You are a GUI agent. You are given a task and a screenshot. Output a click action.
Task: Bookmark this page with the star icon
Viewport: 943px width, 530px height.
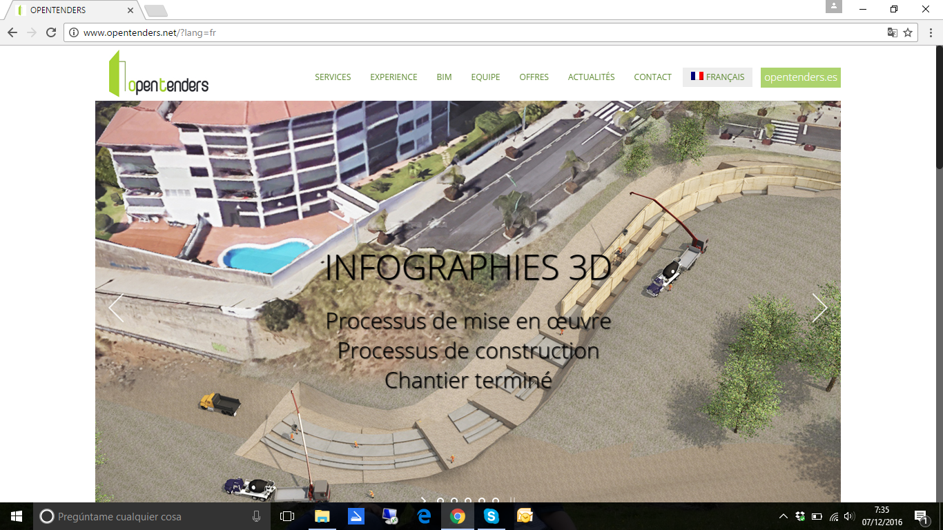(x=908, y=32)
